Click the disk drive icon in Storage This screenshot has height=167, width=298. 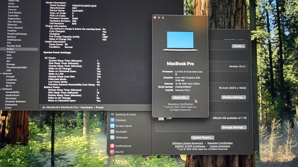tap(161, 119)
